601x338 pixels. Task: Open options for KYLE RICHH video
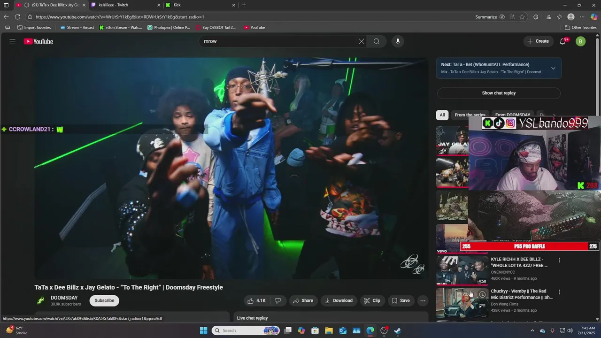(559, 260)
